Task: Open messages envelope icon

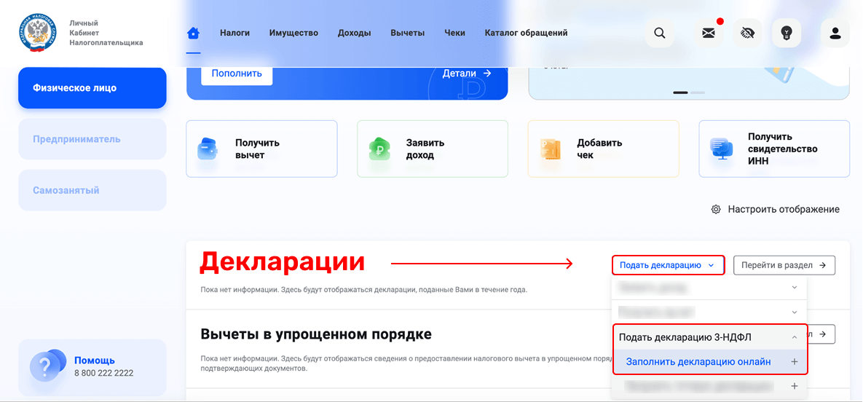Action: click(x=709, y=33)
